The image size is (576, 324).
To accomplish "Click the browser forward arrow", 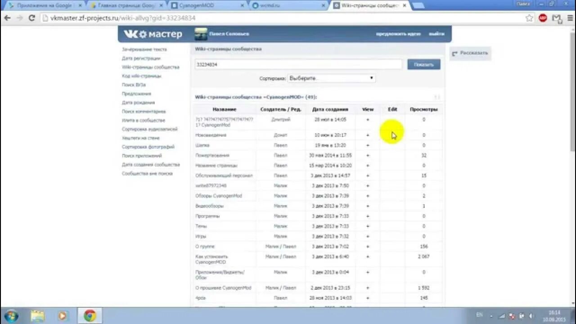I will point(19,18).
